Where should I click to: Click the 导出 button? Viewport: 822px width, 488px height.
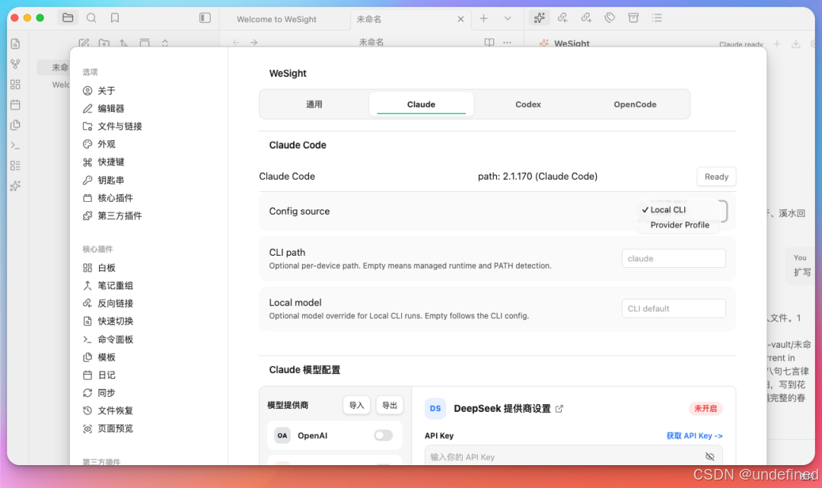click(x=390, y=405)
